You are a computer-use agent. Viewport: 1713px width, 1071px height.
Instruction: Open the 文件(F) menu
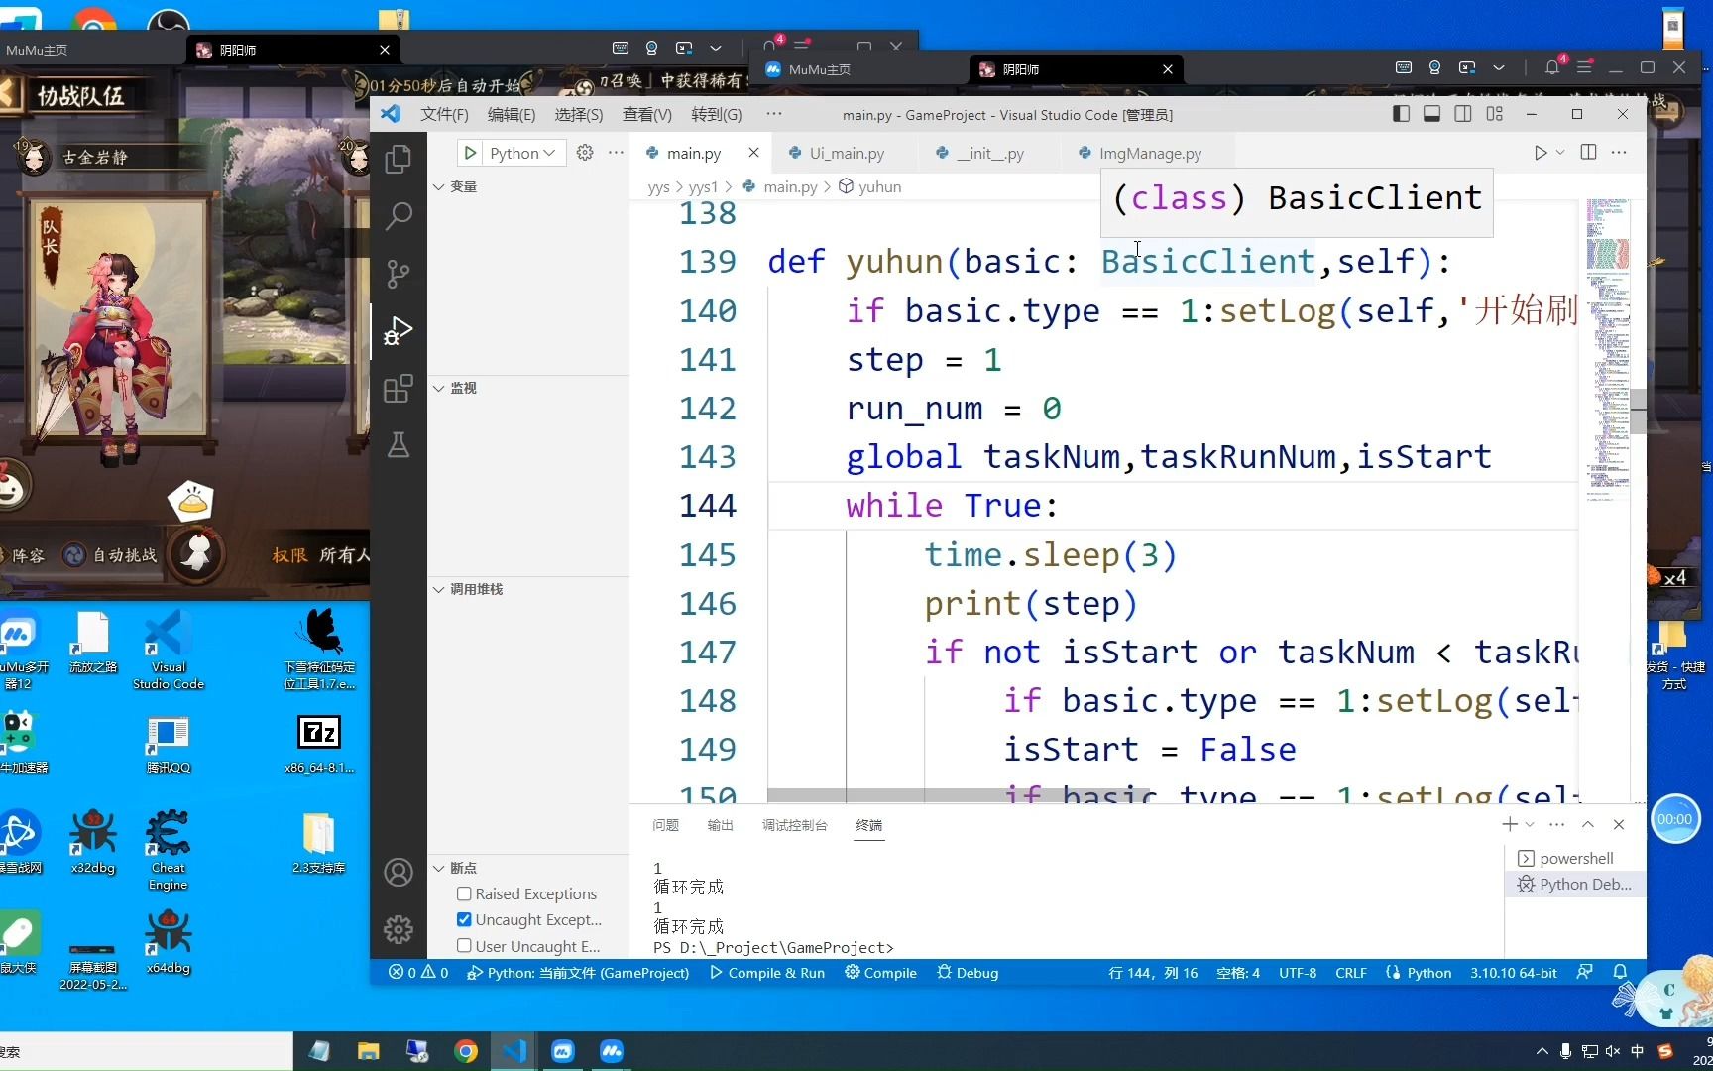click(x=443, y=114)
